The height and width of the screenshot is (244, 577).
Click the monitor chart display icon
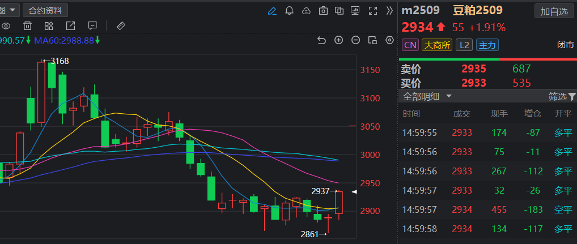[355, 11]
